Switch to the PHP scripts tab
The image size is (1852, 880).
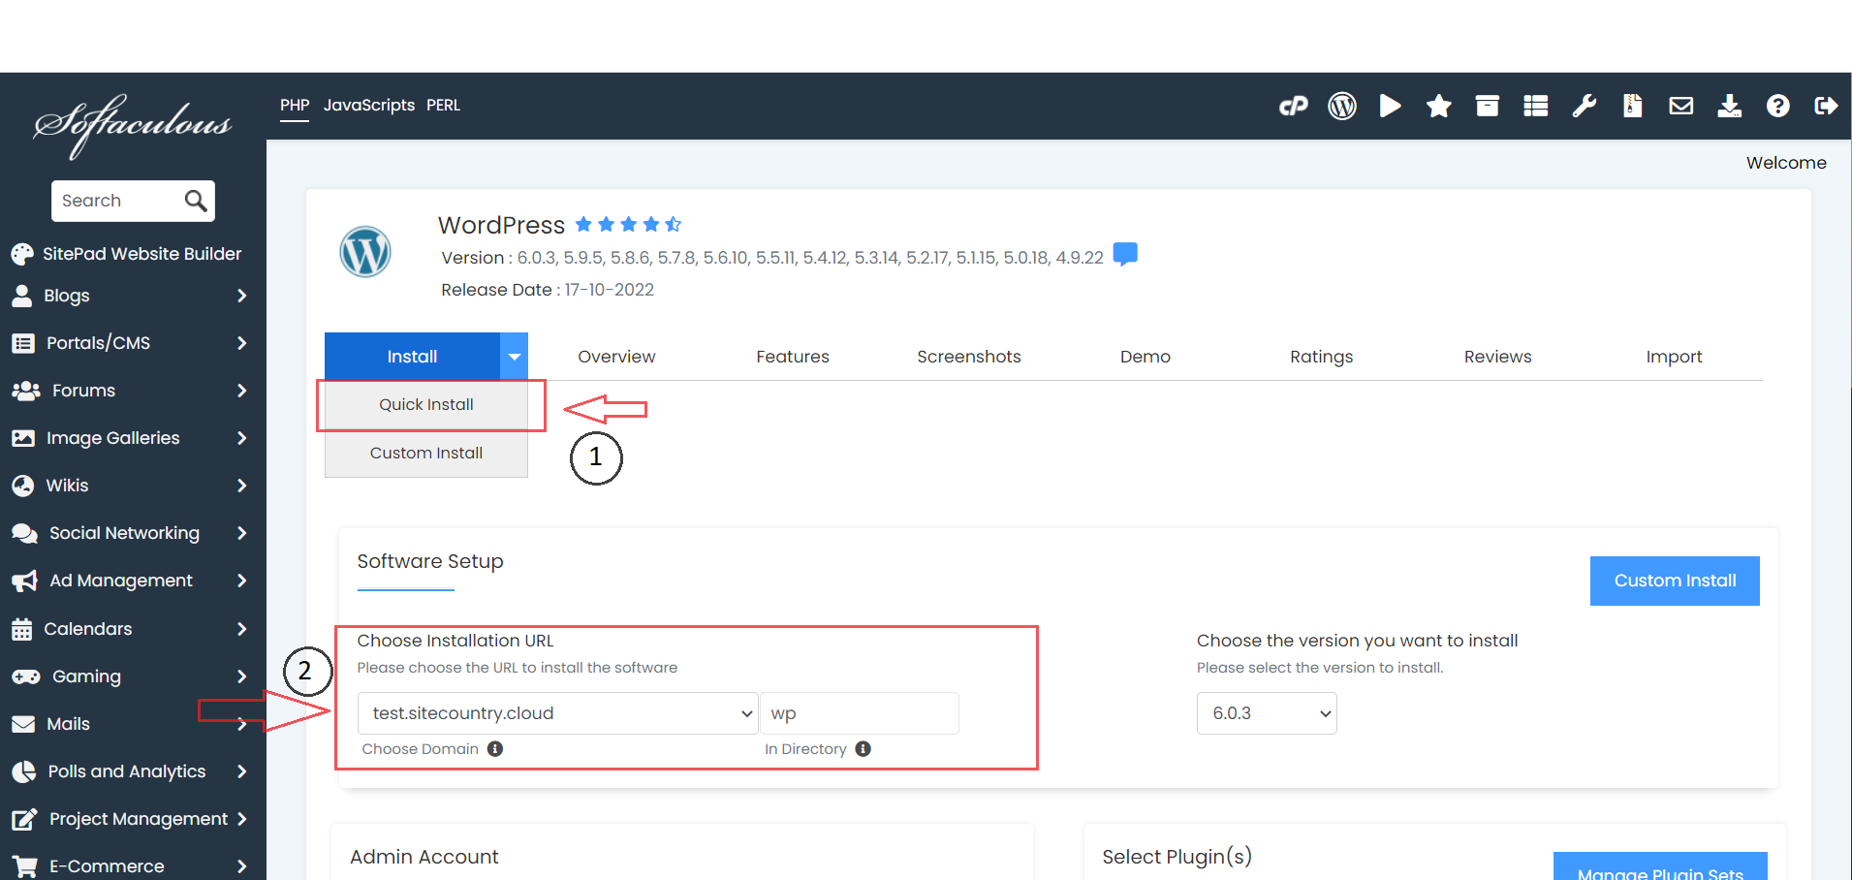click(295, 106)
